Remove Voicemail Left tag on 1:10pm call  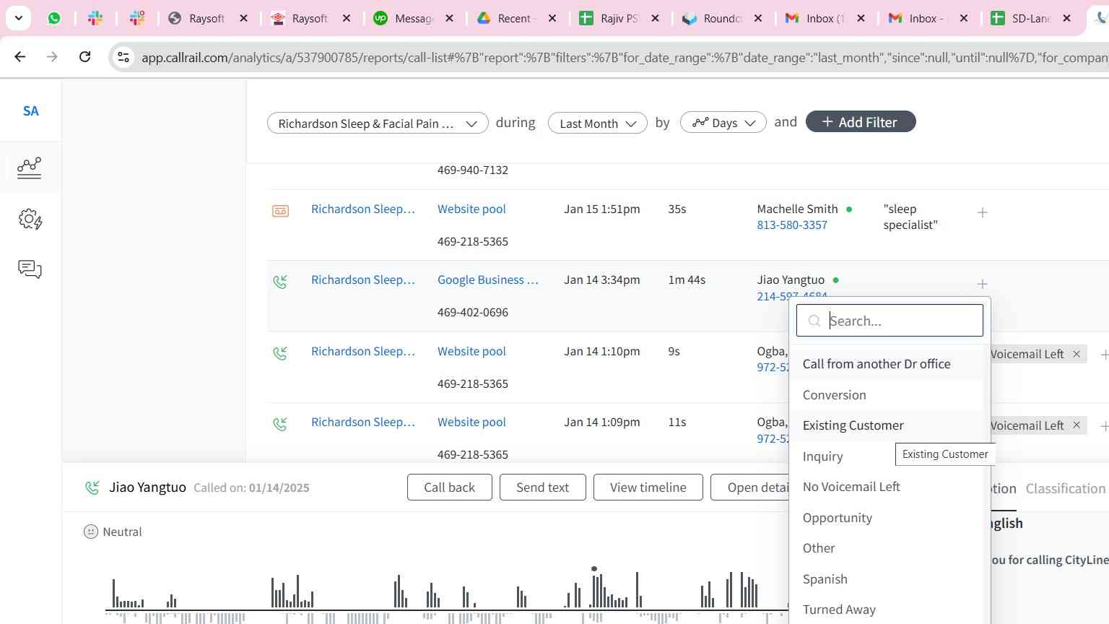[1077, 354]
